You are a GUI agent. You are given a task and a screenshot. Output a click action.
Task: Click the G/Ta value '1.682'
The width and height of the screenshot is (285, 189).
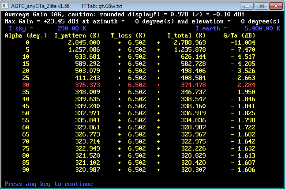(x=246, y=134)
